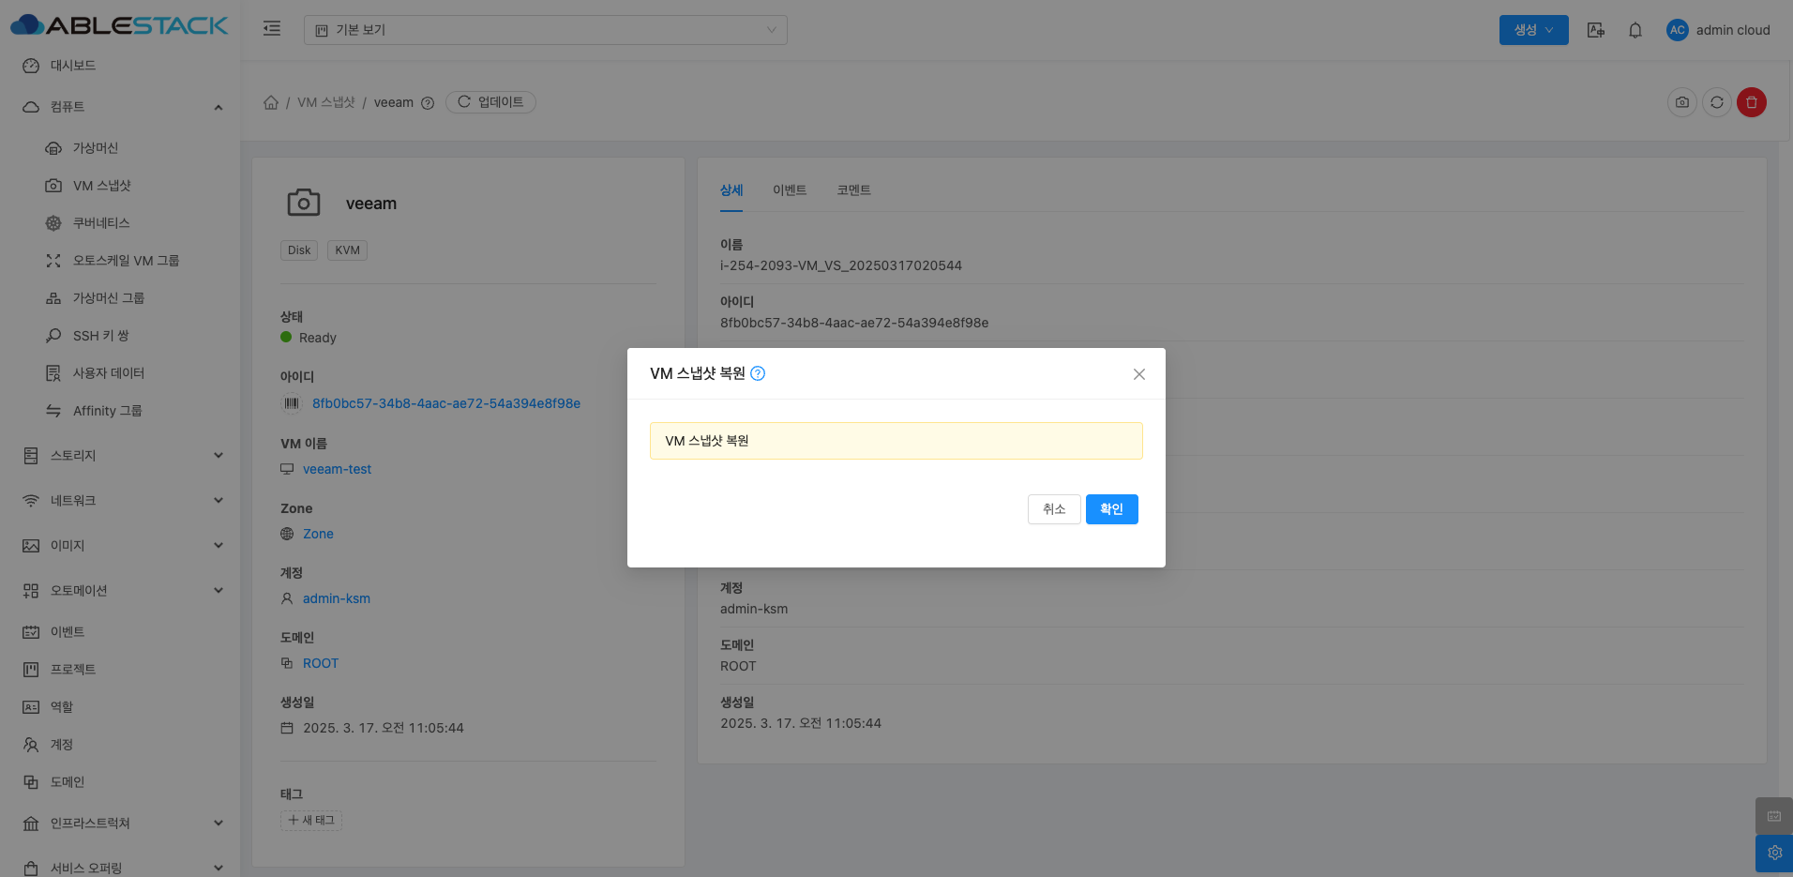Screen dimensions: 1793x877
Task: Click the camera snapshot icon in toolbar
Action: point(1681,102)
